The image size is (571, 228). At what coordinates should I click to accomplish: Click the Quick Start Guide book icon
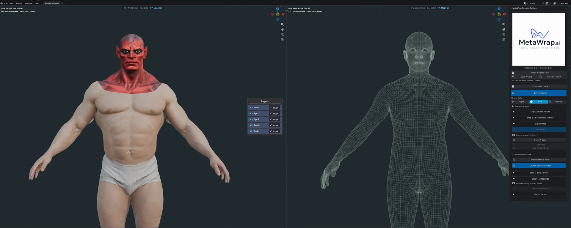pyautogui.click(x=513, y=87)
